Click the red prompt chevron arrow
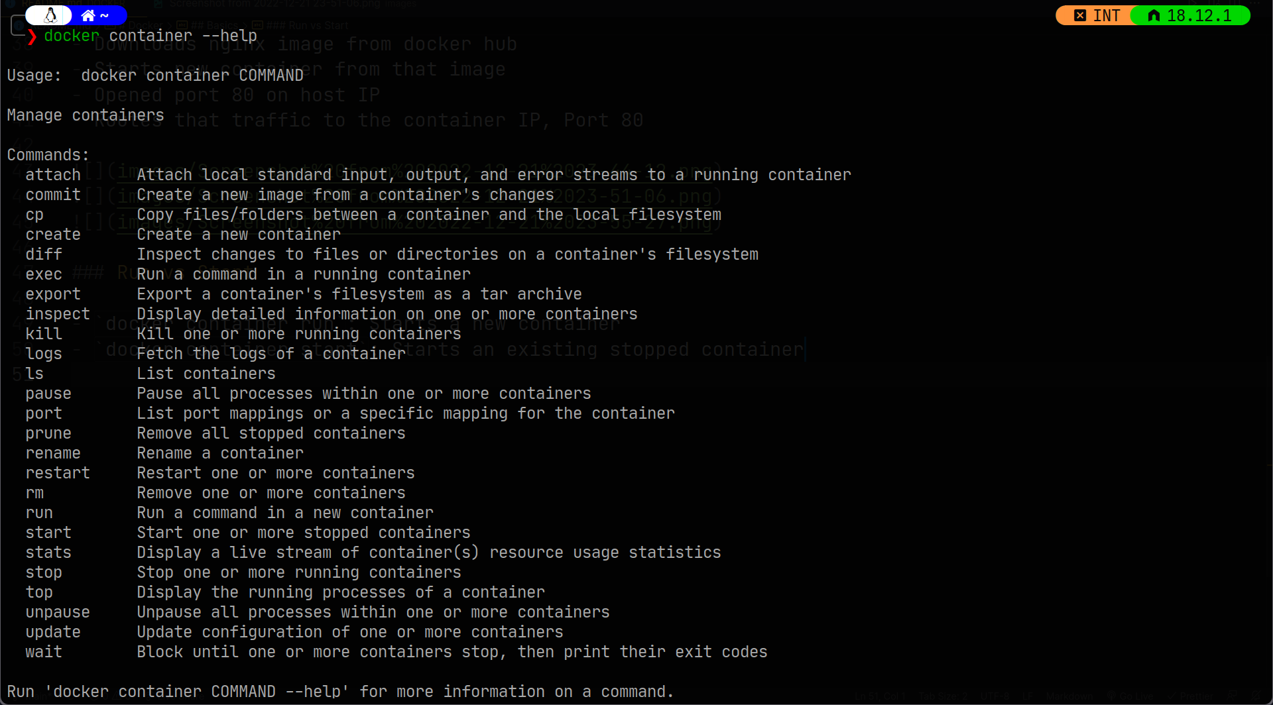1273x705 pixels. point(32,36)
